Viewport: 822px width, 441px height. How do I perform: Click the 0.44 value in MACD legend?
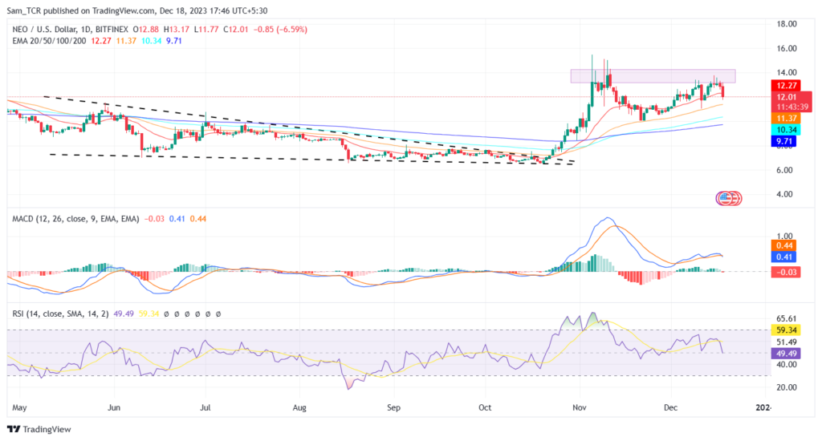198,219
